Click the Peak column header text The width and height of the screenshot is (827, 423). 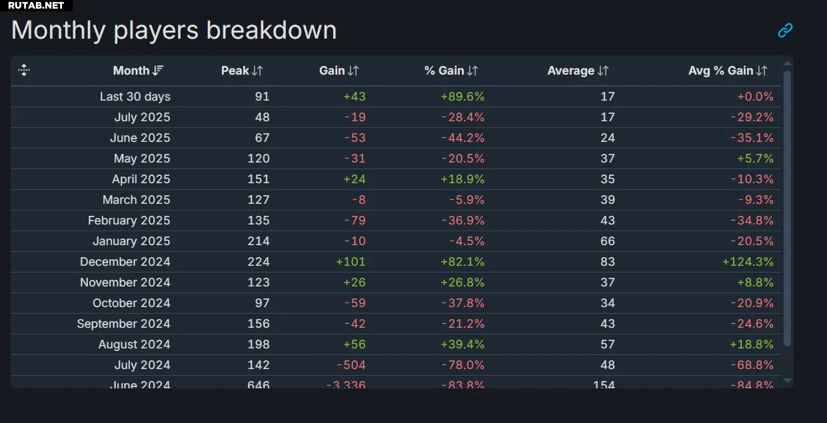[235, 71]
